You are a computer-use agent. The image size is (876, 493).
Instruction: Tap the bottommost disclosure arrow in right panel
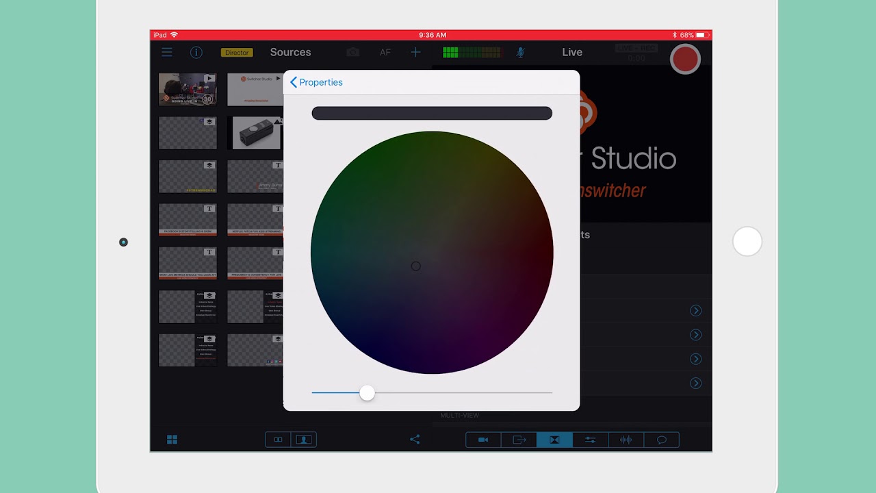[x=696, y=383]
